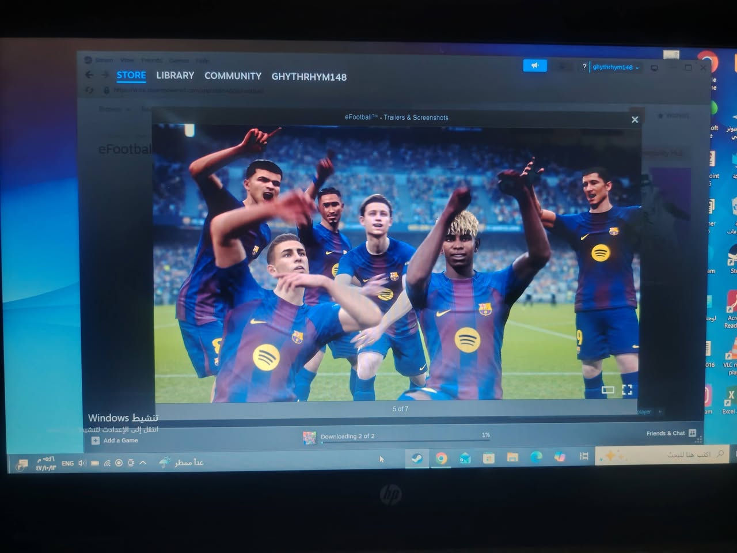Open Acrobat Reader desktop shortcut

(731, 308)
